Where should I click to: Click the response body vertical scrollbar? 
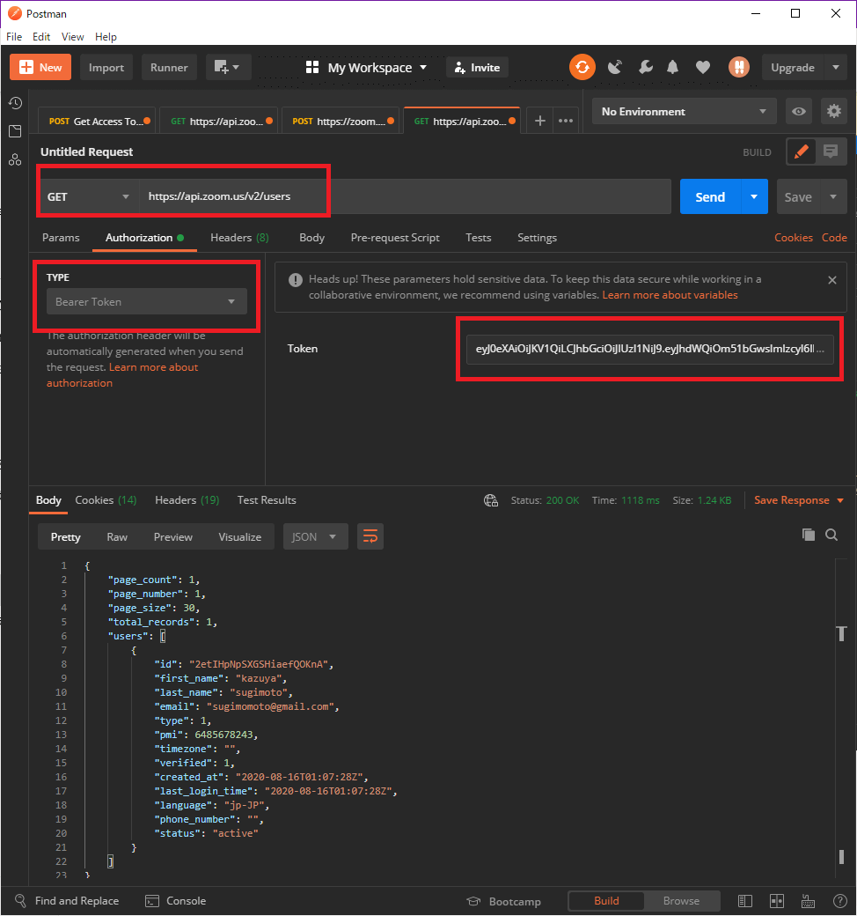coord(841,719)
